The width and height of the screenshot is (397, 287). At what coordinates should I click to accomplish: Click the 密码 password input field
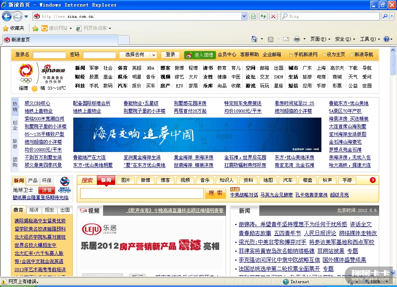click(x=99, y=55)
